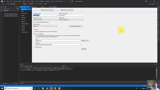This screenshot has width=160, height=90.
Task: Click the Assembly Information button
Action: 76,26
